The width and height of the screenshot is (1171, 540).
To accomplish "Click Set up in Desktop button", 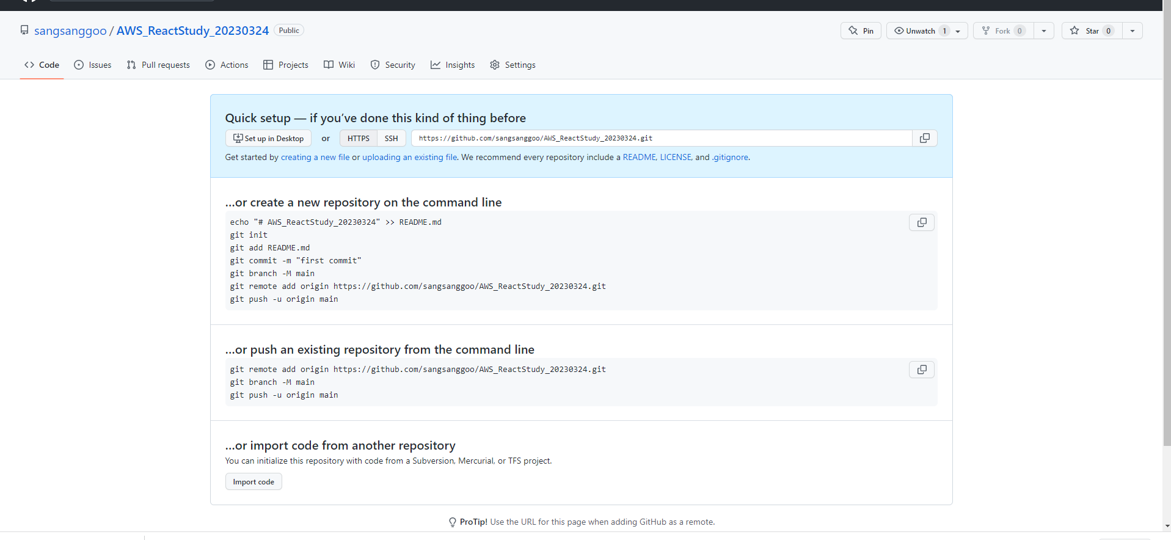I will pos(268,138).
